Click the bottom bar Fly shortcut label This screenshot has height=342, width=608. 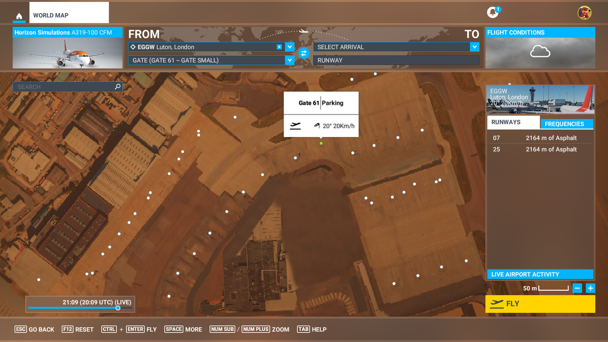pyautogui.click(x=152, y=329)
